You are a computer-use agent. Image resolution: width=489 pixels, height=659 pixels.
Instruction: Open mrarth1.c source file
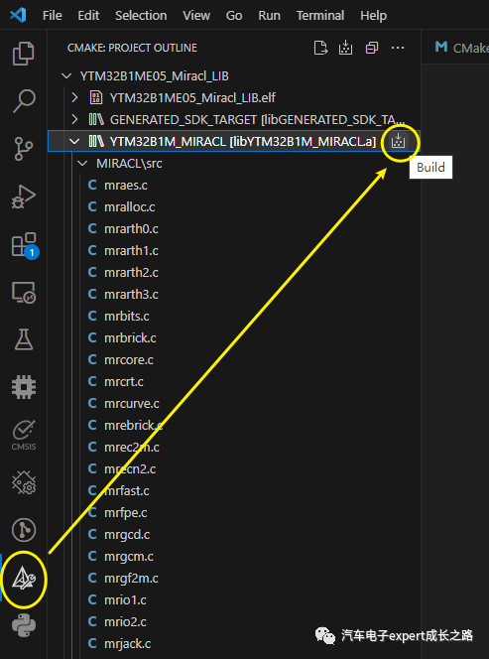tap(131, 251)
